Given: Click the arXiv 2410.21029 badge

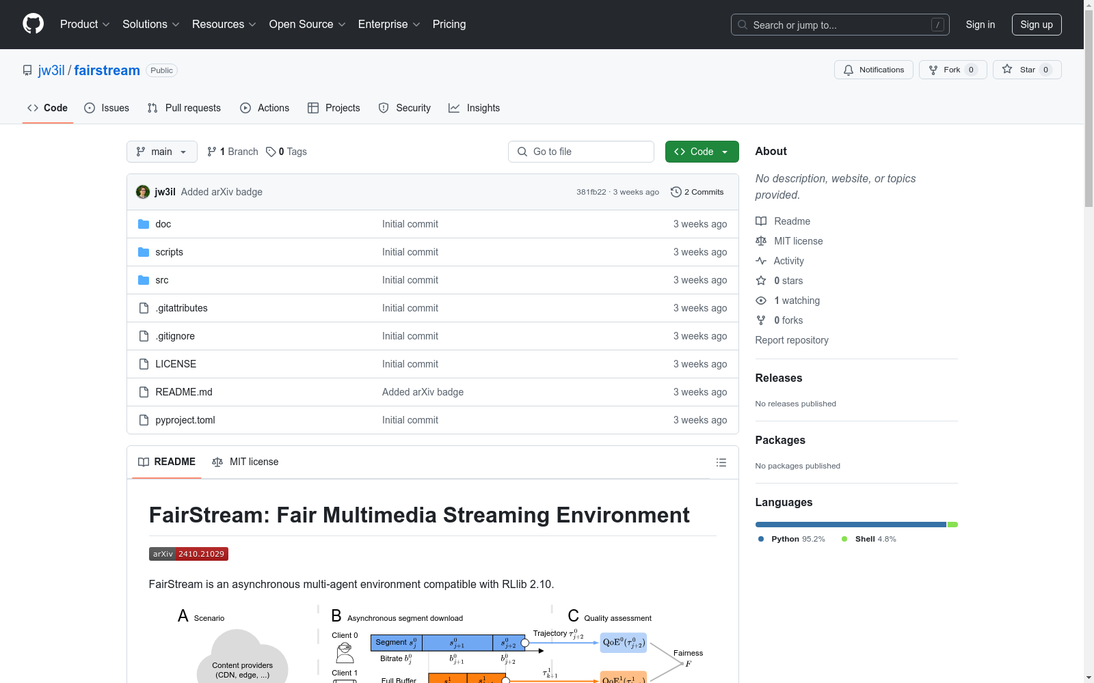Looking at the screenshot, I should tap(189, 554).
